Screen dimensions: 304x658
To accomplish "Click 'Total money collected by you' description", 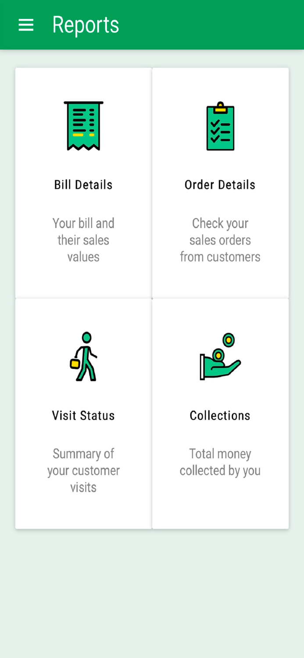I will (x=220, y=462).
